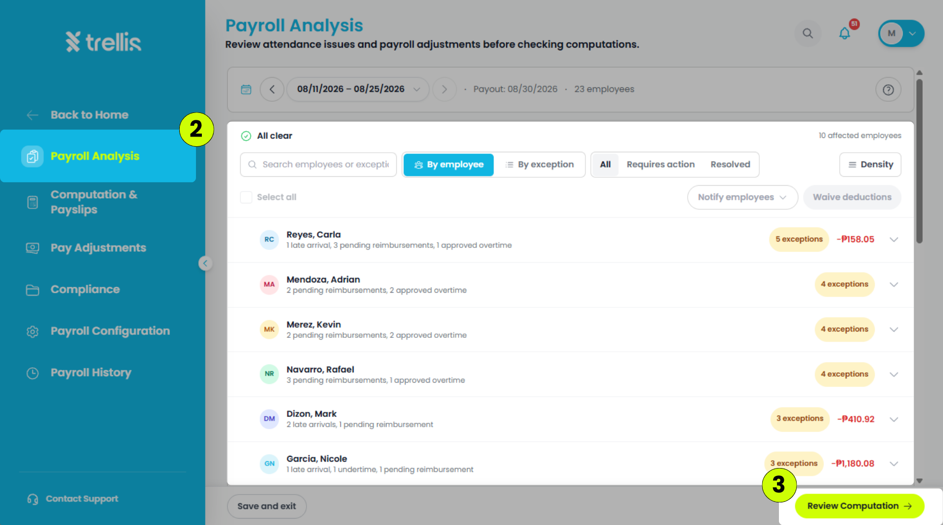The width and height of the screenshot is (943, 525).
Task: Click the Compliance folder icon
Action: 32,290
